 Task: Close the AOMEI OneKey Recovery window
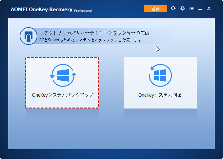point(209,9)
